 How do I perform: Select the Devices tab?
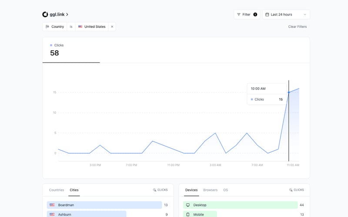pos(191,190)
